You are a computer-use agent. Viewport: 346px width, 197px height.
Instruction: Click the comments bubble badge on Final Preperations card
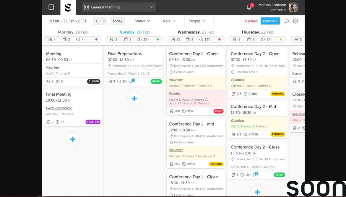(x=132, y=81)
